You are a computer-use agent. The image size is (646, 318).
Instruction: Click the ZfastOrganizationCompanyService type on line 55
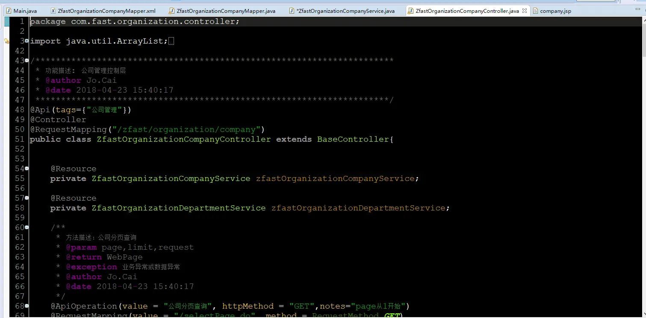pyautogui.click(x=171, y=178)
